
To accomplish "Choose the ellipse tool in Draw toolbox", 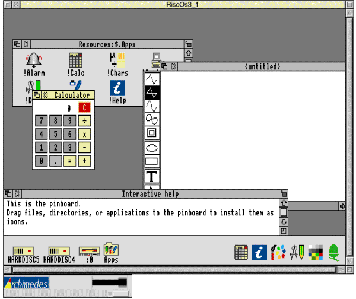I will tap(152, 147).
